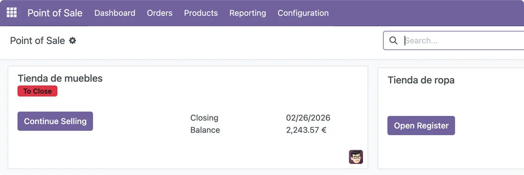Open the Orders menu
524x175 pixels.
coord(159,13)
